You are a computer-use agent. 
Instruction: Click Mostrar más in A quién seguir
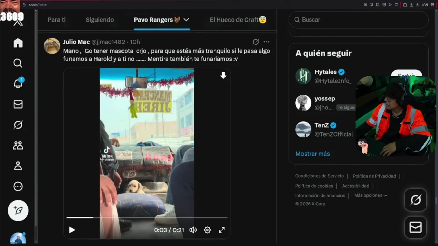(312, 154)
